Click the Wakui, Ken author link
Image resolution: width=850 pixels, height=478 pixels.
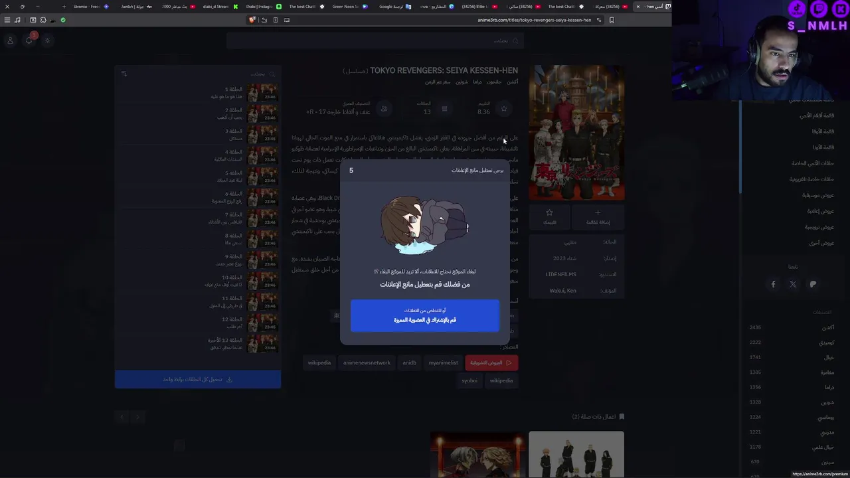pos(563,291)
